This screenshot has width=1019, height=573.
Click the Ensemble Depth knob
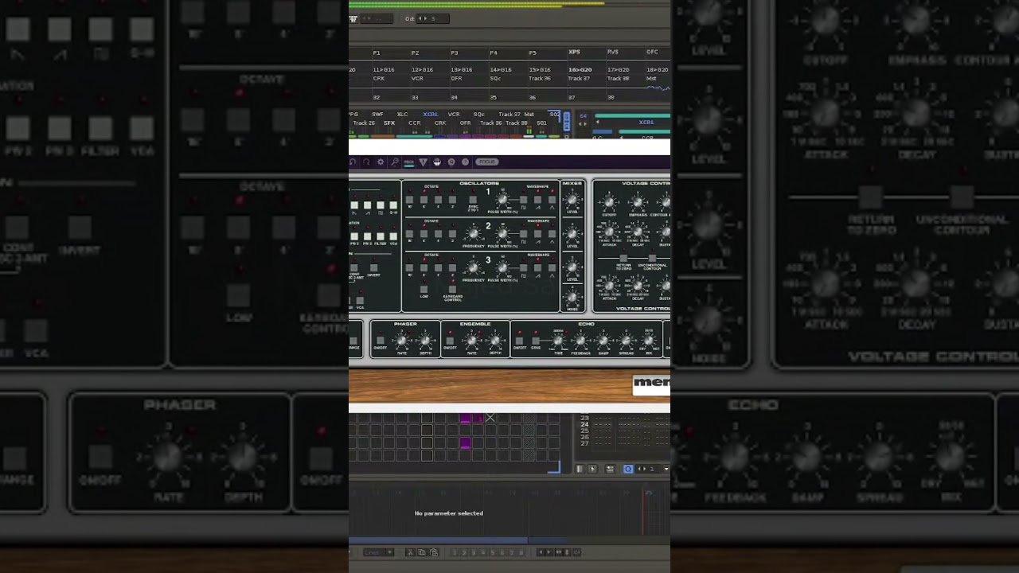[x=495, y=341]
